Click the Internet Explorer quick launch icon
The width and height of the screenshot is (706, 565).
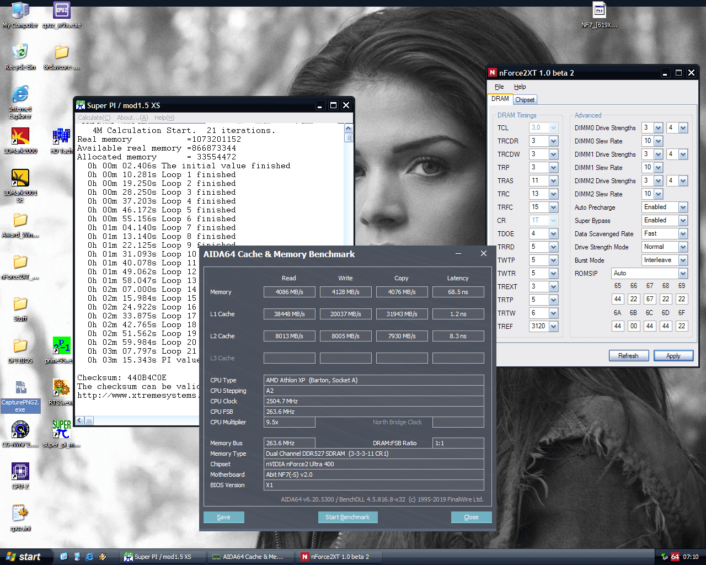89,557
